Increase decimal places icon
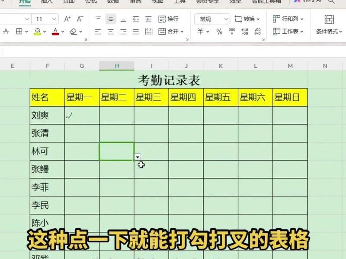This screenshot has width=346, height=259. (245, 32)
